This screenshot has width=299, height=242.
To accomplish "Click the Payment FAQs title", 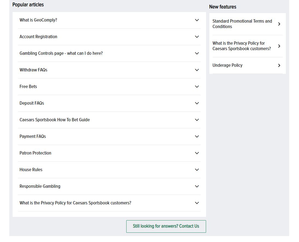I will (33, 136).
